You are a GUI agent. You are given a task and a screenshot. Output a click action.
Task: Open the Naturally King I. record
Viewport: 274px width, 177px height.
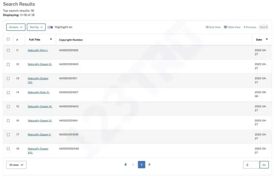coord(38,50)
